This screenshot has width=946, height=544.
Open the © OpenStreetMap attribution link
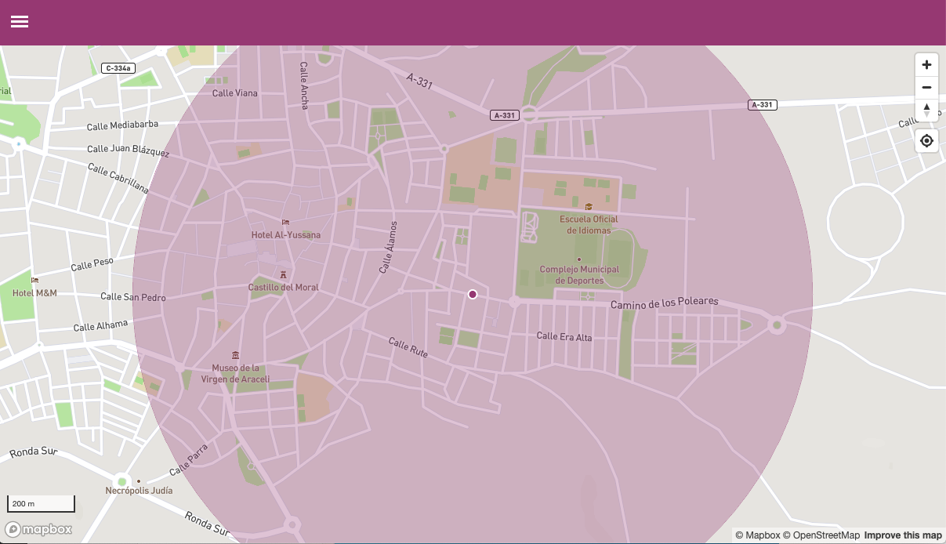[821, 535]
